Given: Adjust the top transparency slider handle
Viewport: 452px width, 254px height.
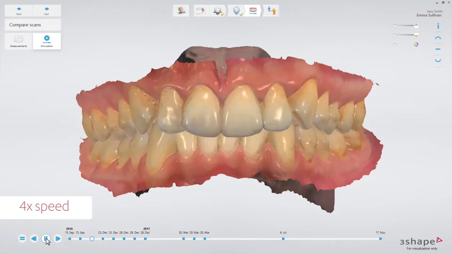Looking at the screenshot, I should [x=416, y=25].
